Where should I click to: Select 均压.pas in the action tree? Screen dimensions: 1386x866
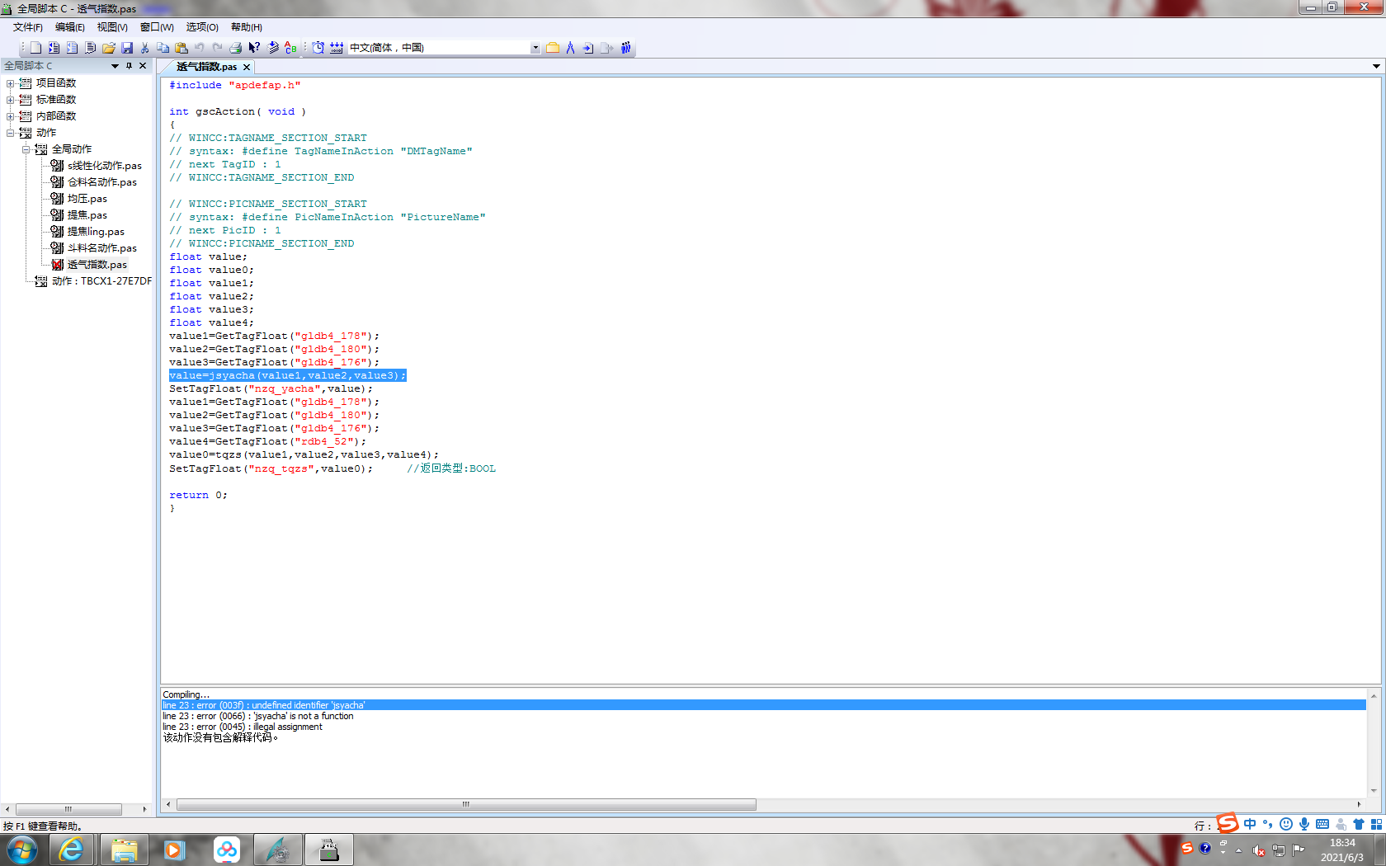(x=87, y=199)
